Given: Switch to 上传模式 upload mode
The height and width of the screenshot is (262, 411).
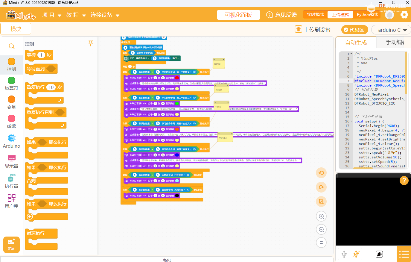Looking at the screenshot, I should click(340, 15).
